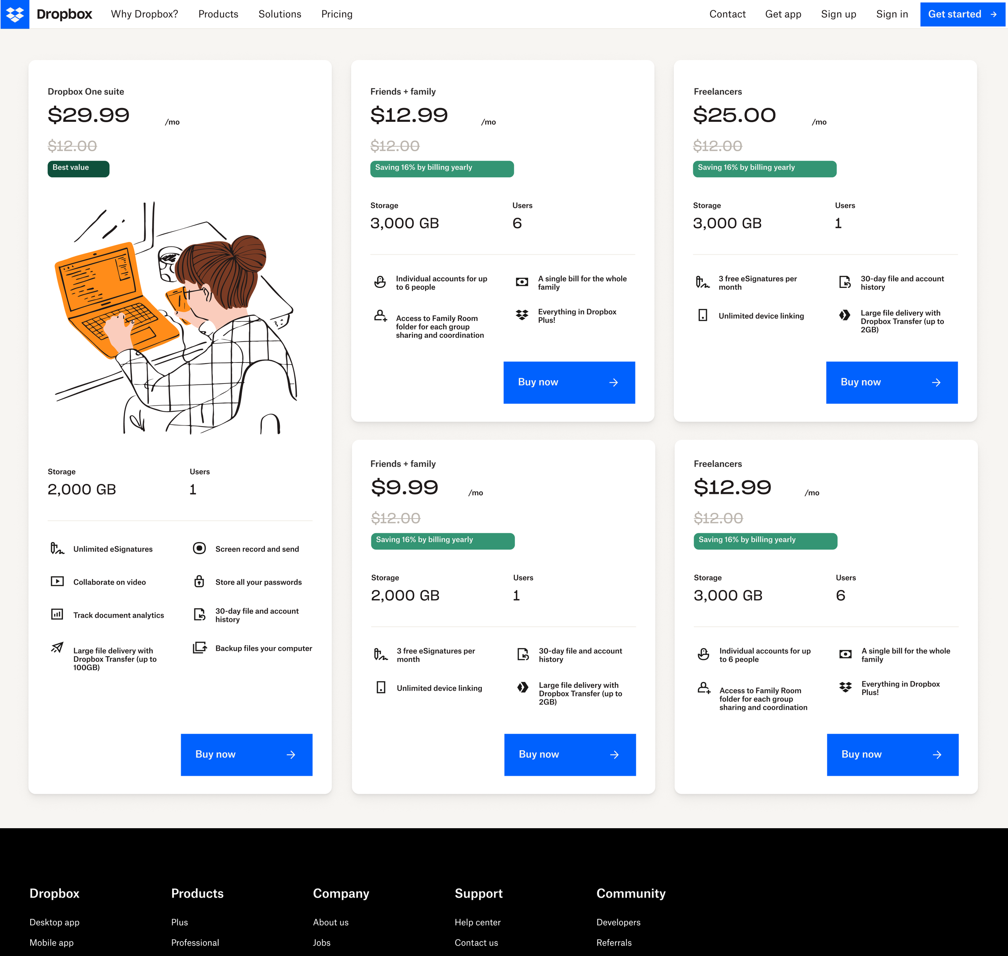Click the Store all your passwords icon
This screenshot has height=956, width=1008.
click(199, 581)
